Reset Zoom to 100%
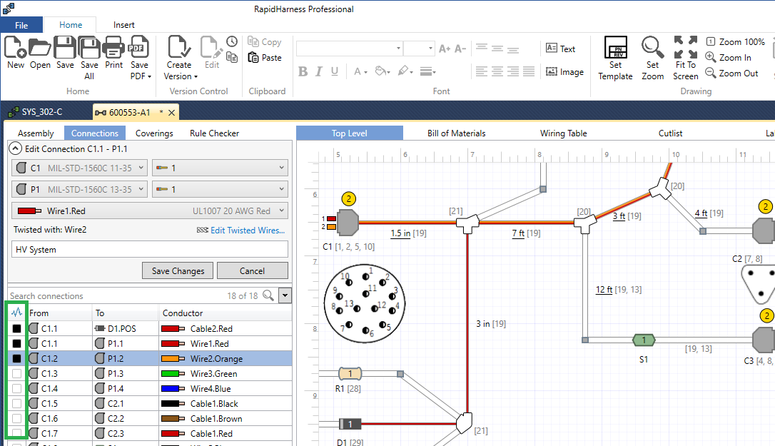The image size is (775, 446). tap(735, 42)
